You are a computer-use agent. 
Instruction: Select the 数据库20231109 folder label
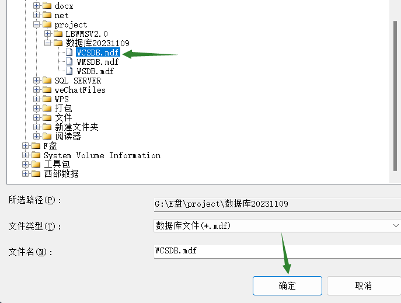(97, 43)
